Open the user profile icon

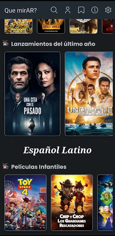[68, 10]
